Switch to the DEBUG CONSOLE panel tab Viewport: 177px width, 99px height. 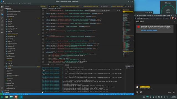click(x=59, y=64)
